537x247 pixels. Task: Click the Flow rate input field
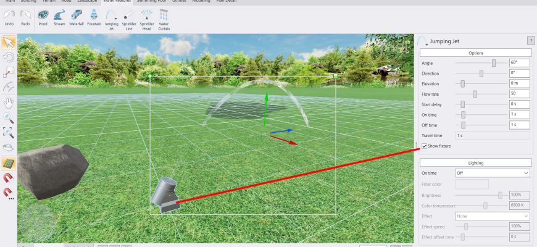tap(519, 94)
